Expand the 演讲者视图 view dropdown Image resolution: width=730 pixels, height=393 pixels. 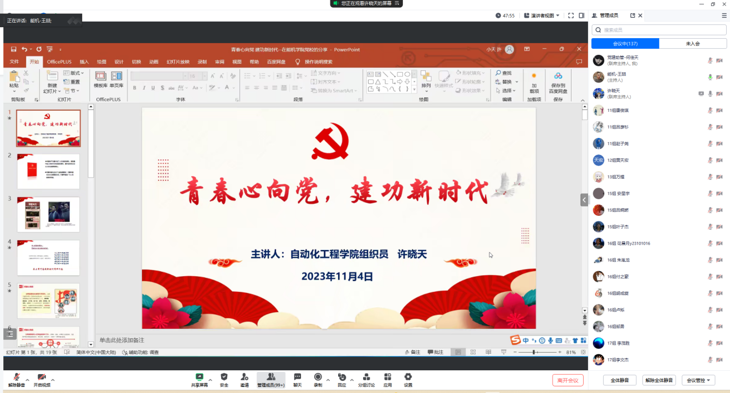pos(545,15)
